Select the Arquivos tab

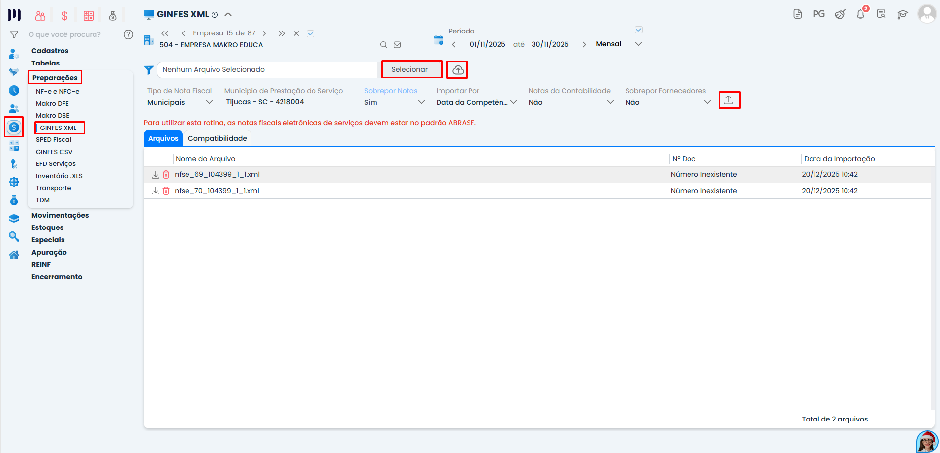click(x=163, y=138)
